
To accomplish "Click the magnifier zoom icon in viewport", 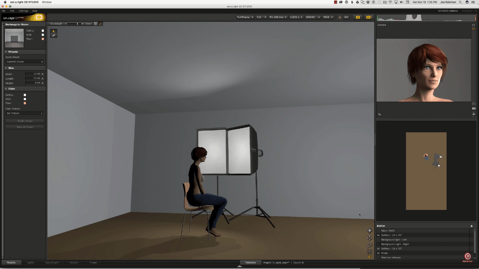I will (370, 245).
